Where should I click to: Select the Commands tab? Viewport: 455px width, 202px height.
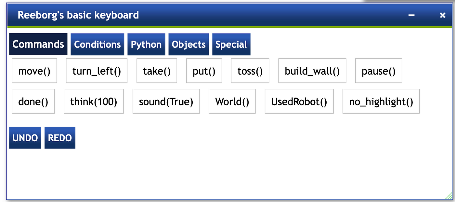(38, 44)
